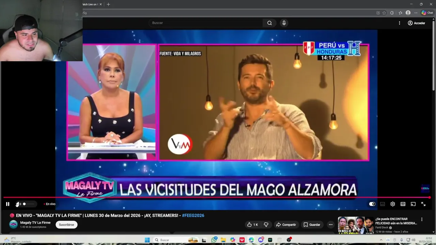
Task: Open a new browser tab
Action: (x=108, y=4)
